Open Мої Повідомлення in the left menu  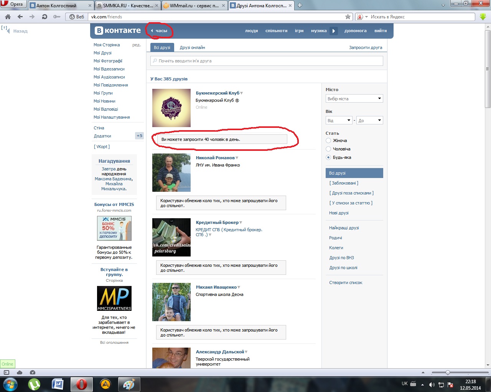(x=111, y=85)
